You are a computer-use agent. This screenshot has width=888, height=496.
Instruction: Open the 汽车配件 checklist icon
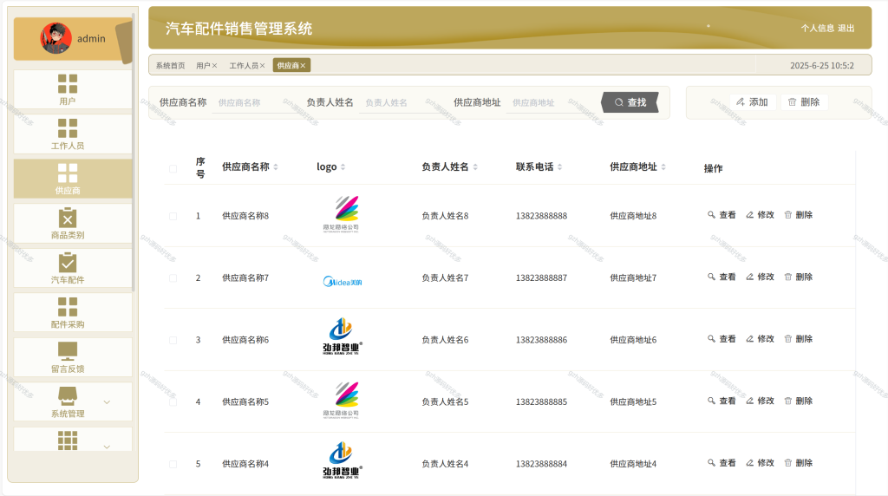[68, 262]
